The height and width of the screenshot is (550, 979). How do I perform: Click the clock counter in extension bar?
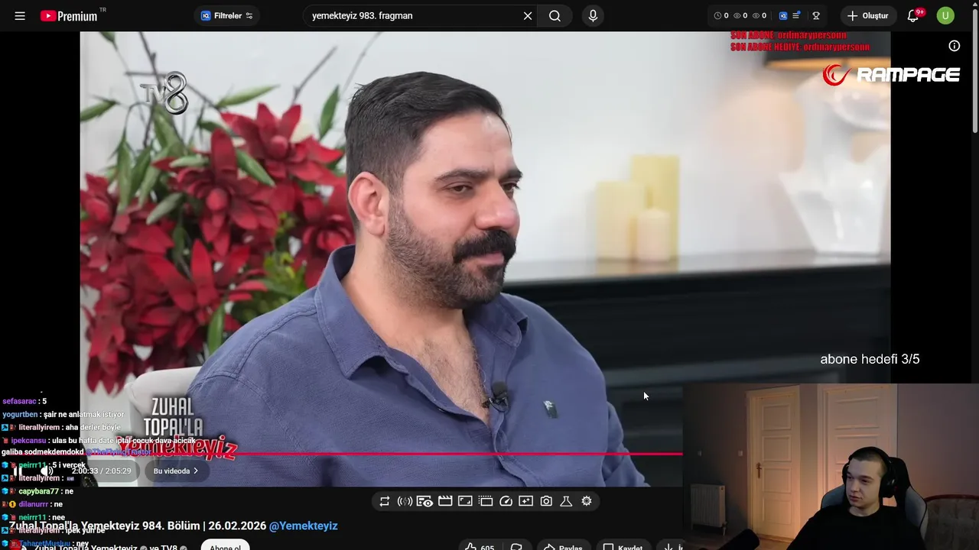(721, 15)
